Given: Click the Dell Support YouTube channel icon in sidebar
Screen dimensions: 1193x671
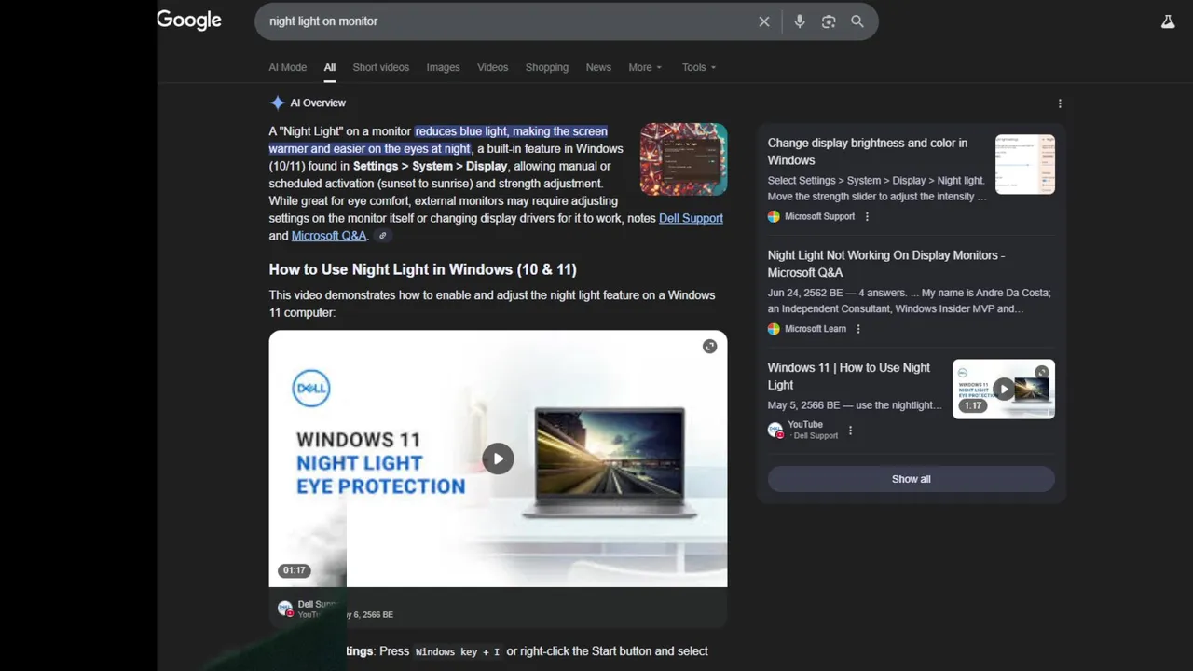Looking at the screenshot, I should tap(775, 430).
